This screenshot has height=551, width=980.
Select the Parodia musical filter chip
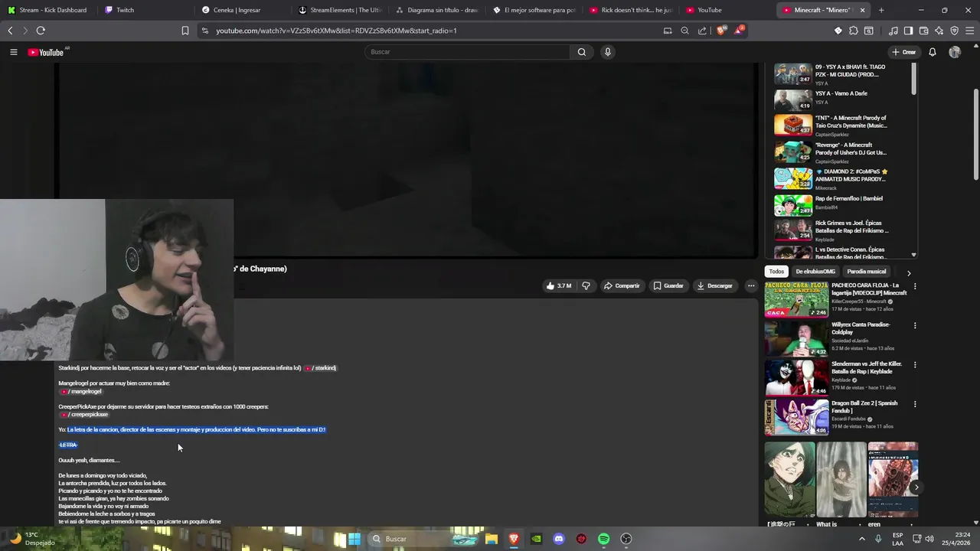coord(866,272)
